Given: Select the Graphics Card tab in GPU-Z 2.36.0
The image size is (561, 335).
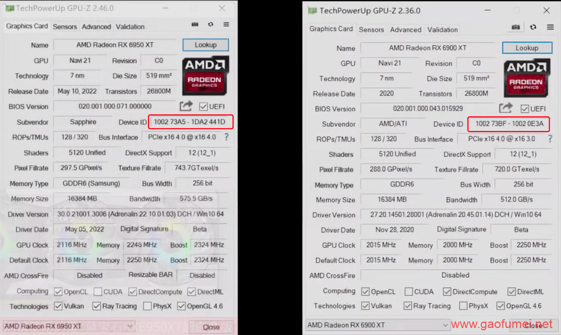Looking at the screenshot, I should (331, 29).
